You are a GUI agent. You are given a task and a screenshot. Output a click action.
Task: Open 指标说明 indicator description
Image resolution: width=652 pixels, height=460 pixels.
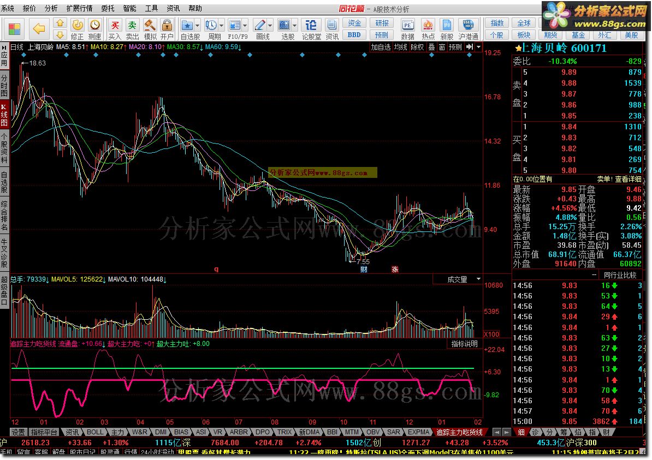465,344
